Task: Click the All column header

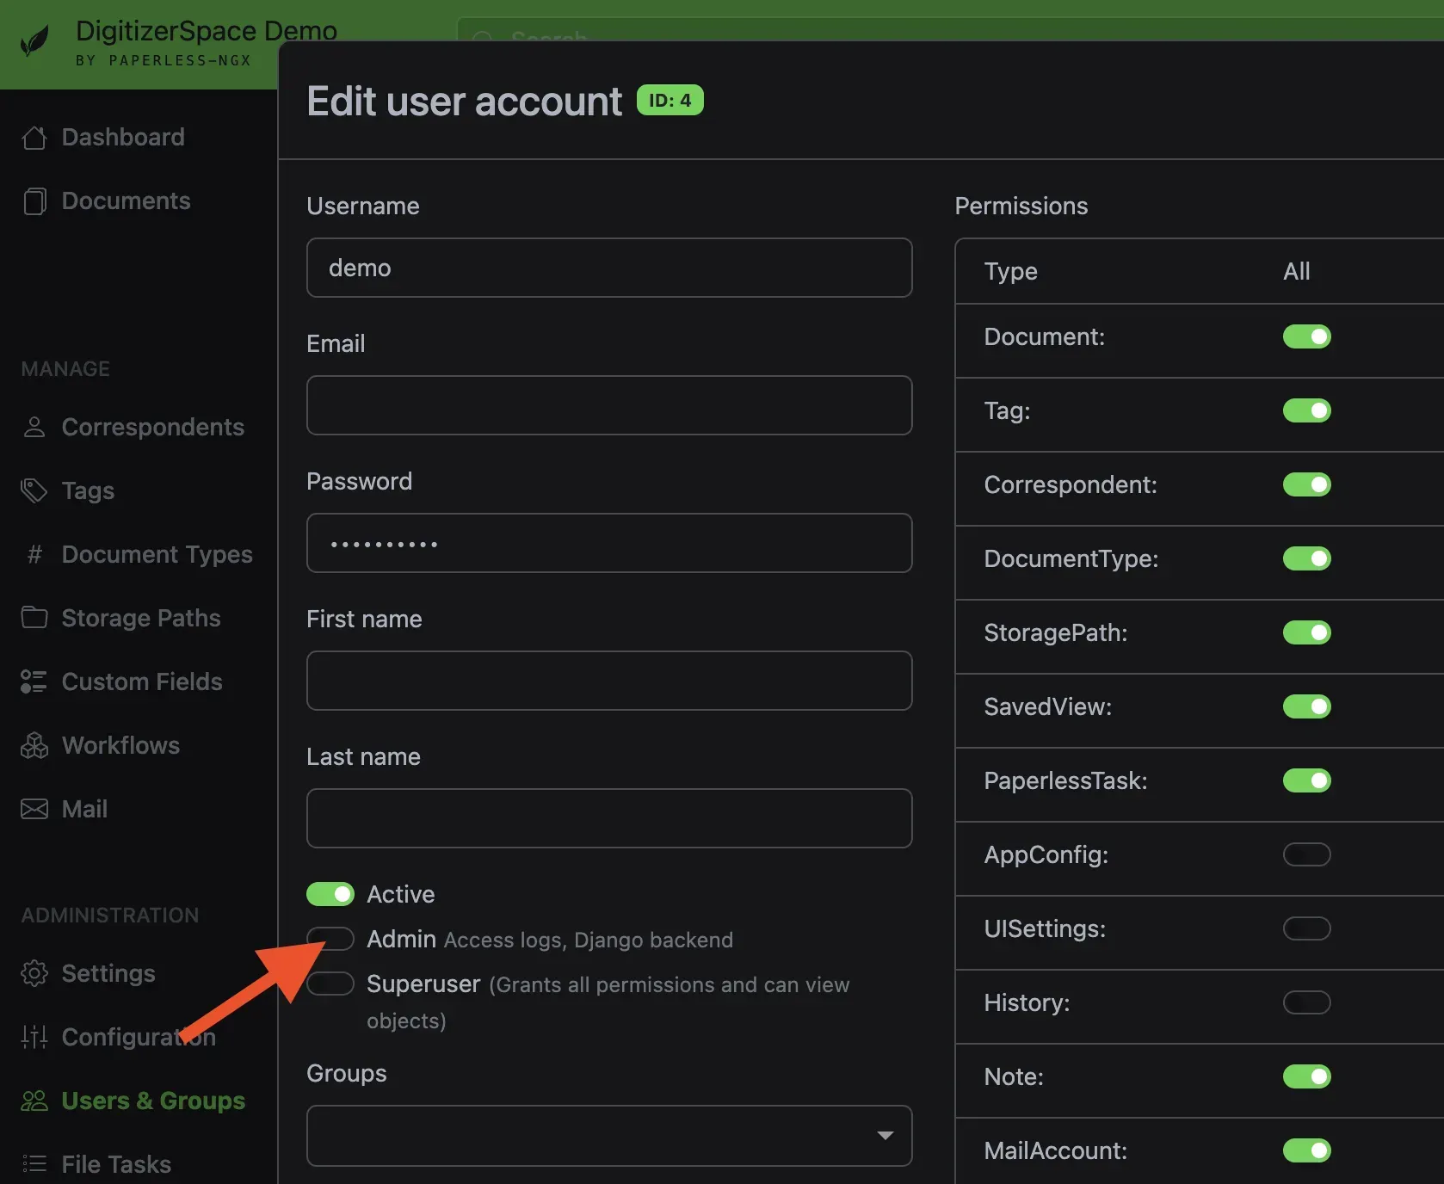Action: point(1296,271)
